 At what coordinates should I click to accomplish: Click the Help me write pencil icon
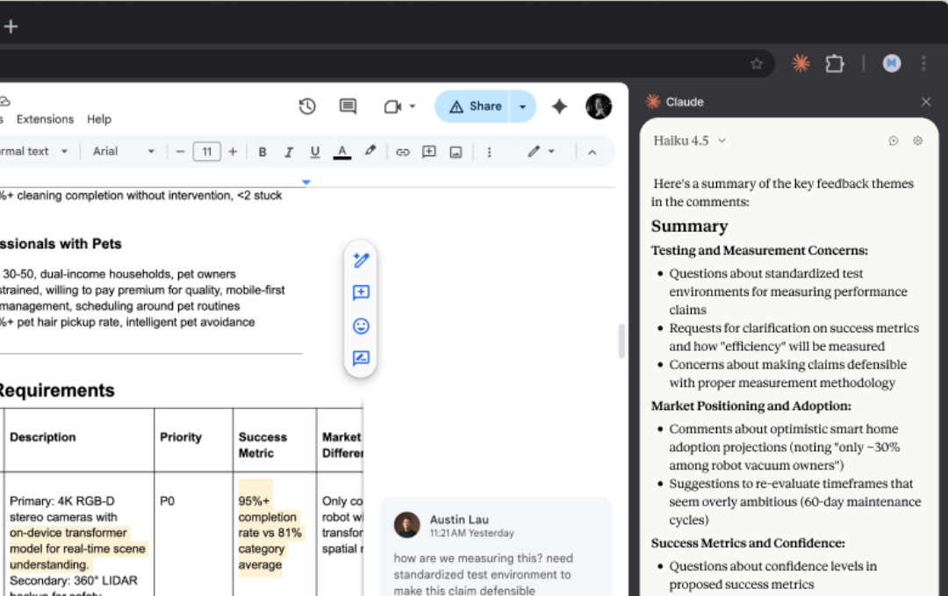point(361,260)
